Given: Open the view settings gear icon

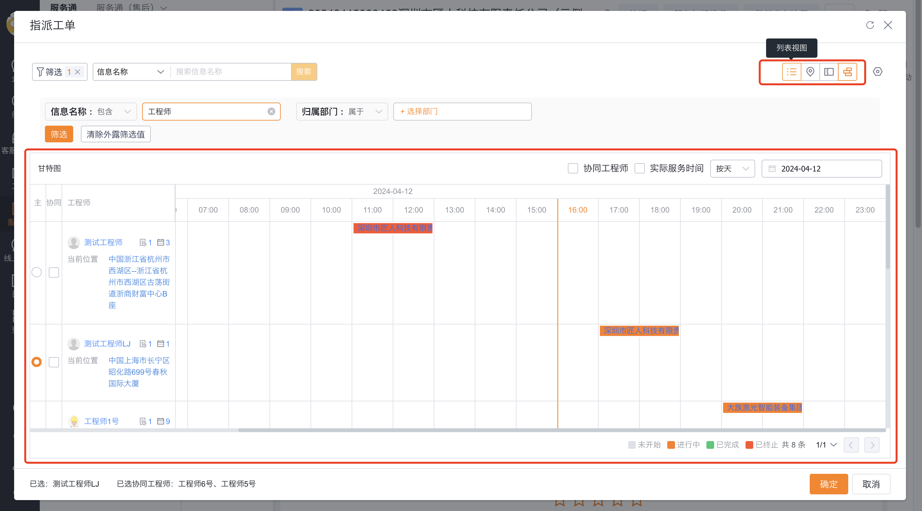Looking at the screenshot, I should pos(878,72).
